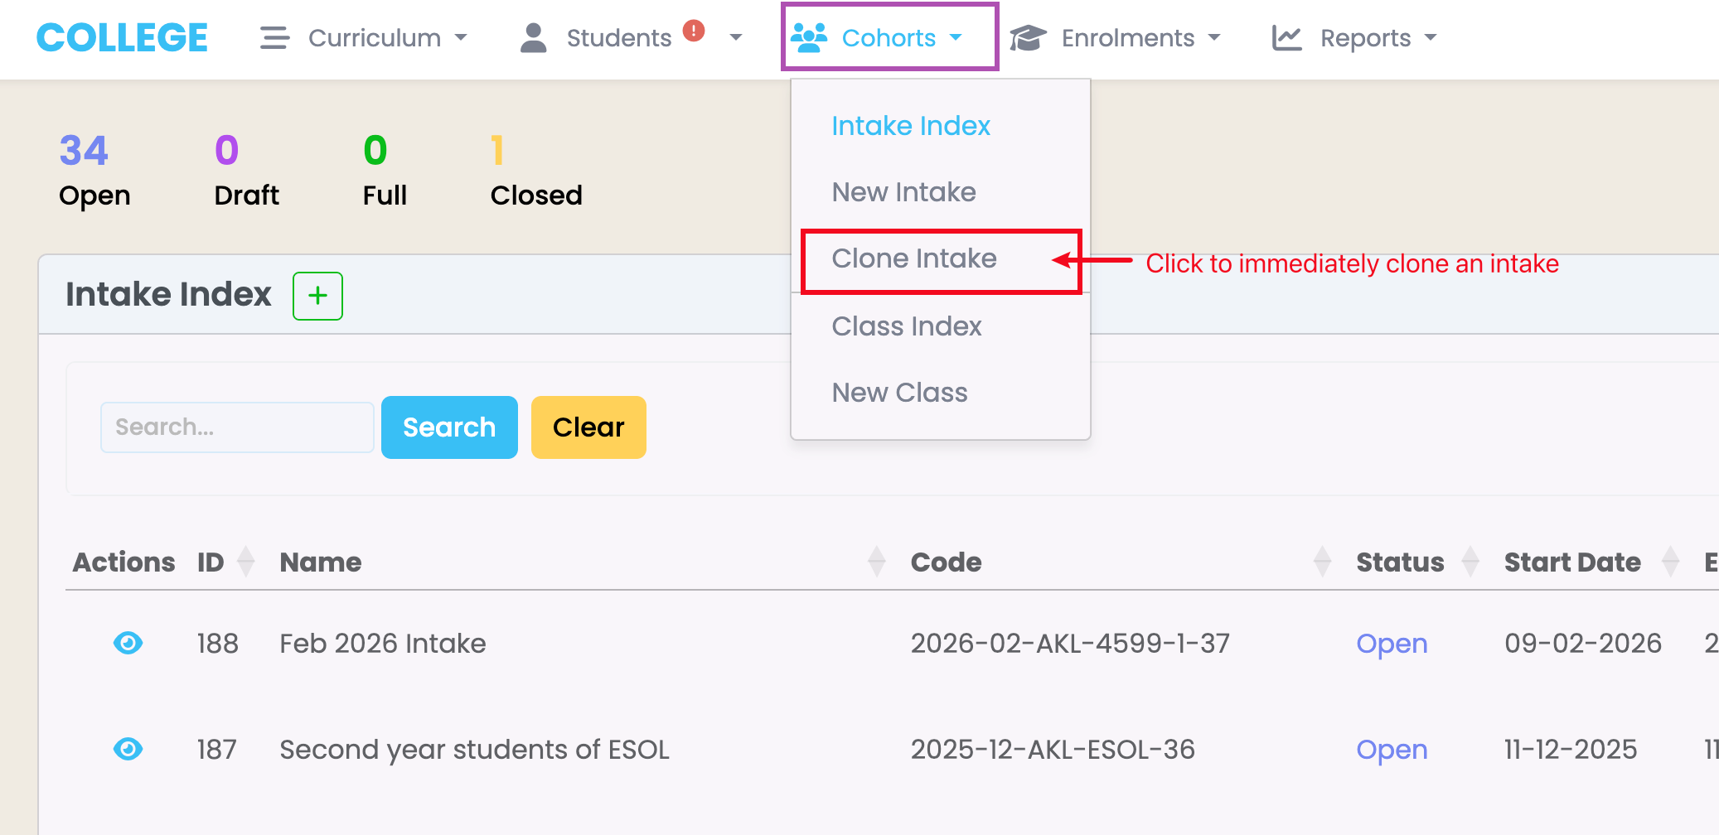Image resolution: width=1719 pixels, height=835 pixels.
Task: View intake 188 using the eye icon
Action: pos(128,643)
